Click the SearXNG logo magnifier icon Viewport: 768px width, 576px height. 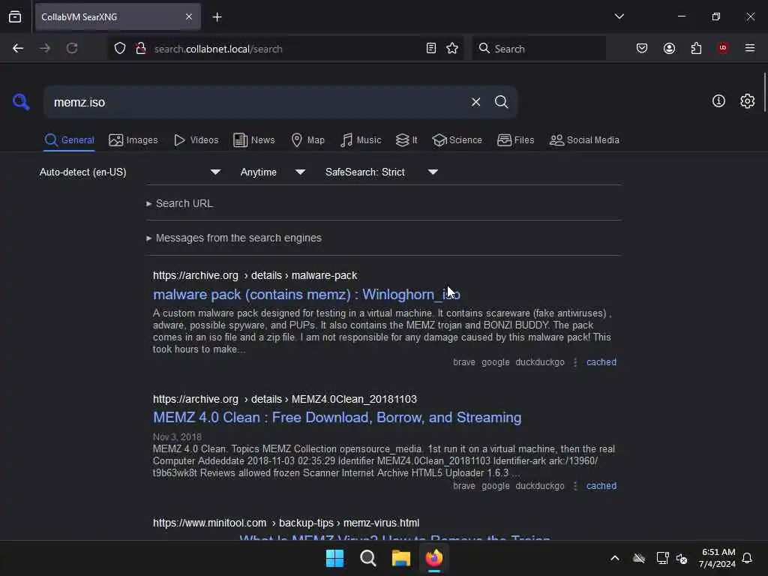pyautogui.click(x=21, y=102)
